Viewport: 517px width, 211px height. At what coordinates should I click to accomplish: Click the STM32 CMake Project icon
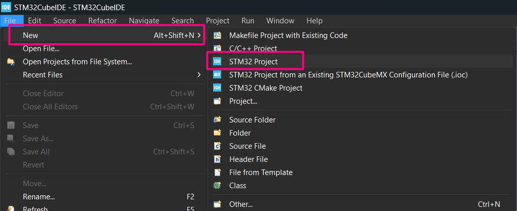pyautogui.click(x=217, y=88)
